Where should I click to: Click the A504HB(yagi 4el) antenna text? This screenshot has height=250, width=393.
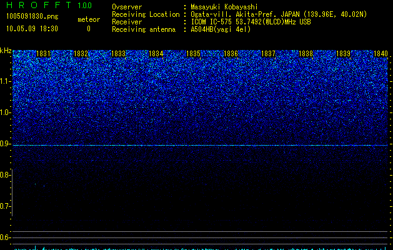(221, 29)
